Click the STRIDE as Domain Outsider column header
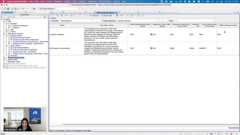240x135 pixels. pyautogui.click(x=228, y=25)
